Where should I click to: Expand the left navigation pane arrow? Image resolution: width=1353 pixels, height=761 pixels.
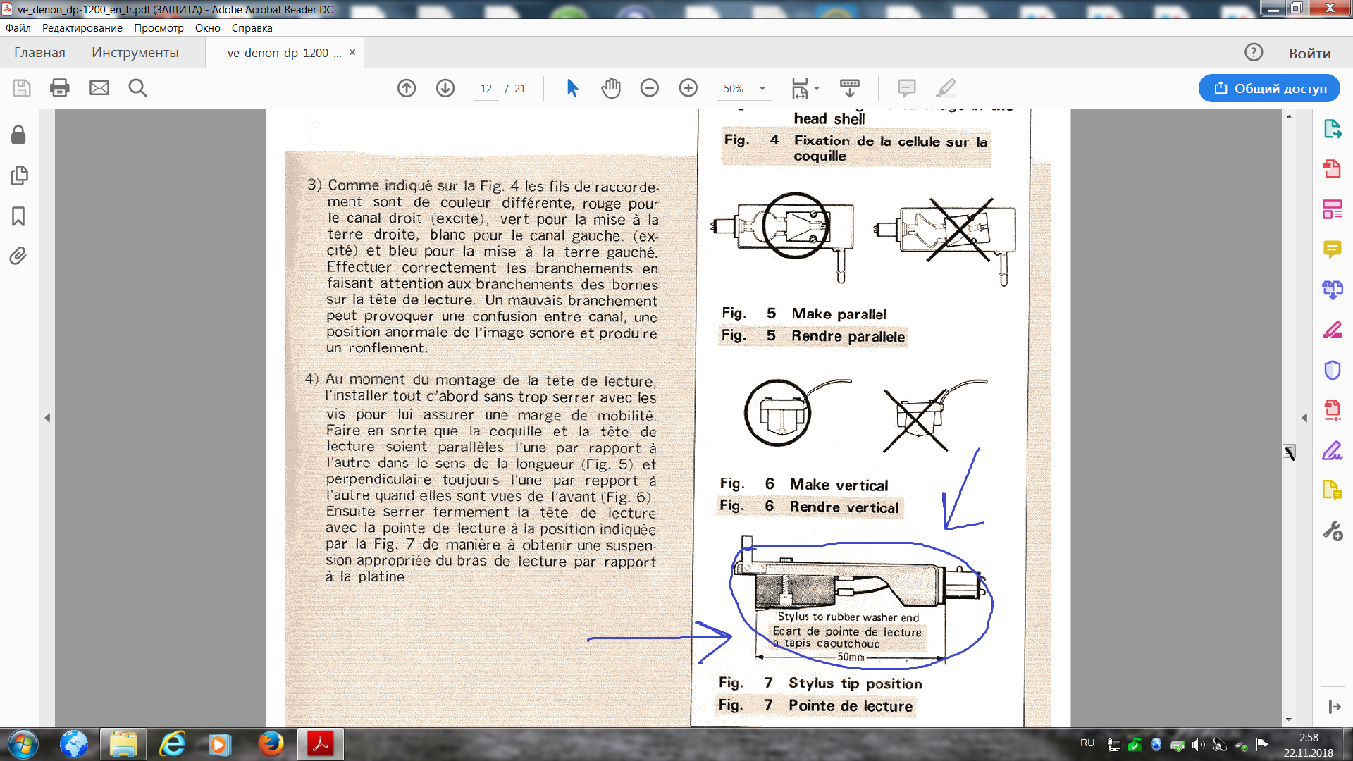click(47, 418)
